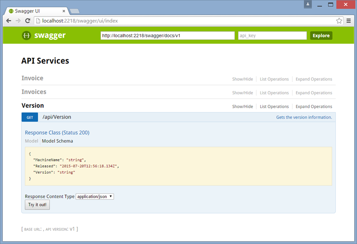Select the Model Schema tab
Screen dimensions: 357x244
coord(57,141)
